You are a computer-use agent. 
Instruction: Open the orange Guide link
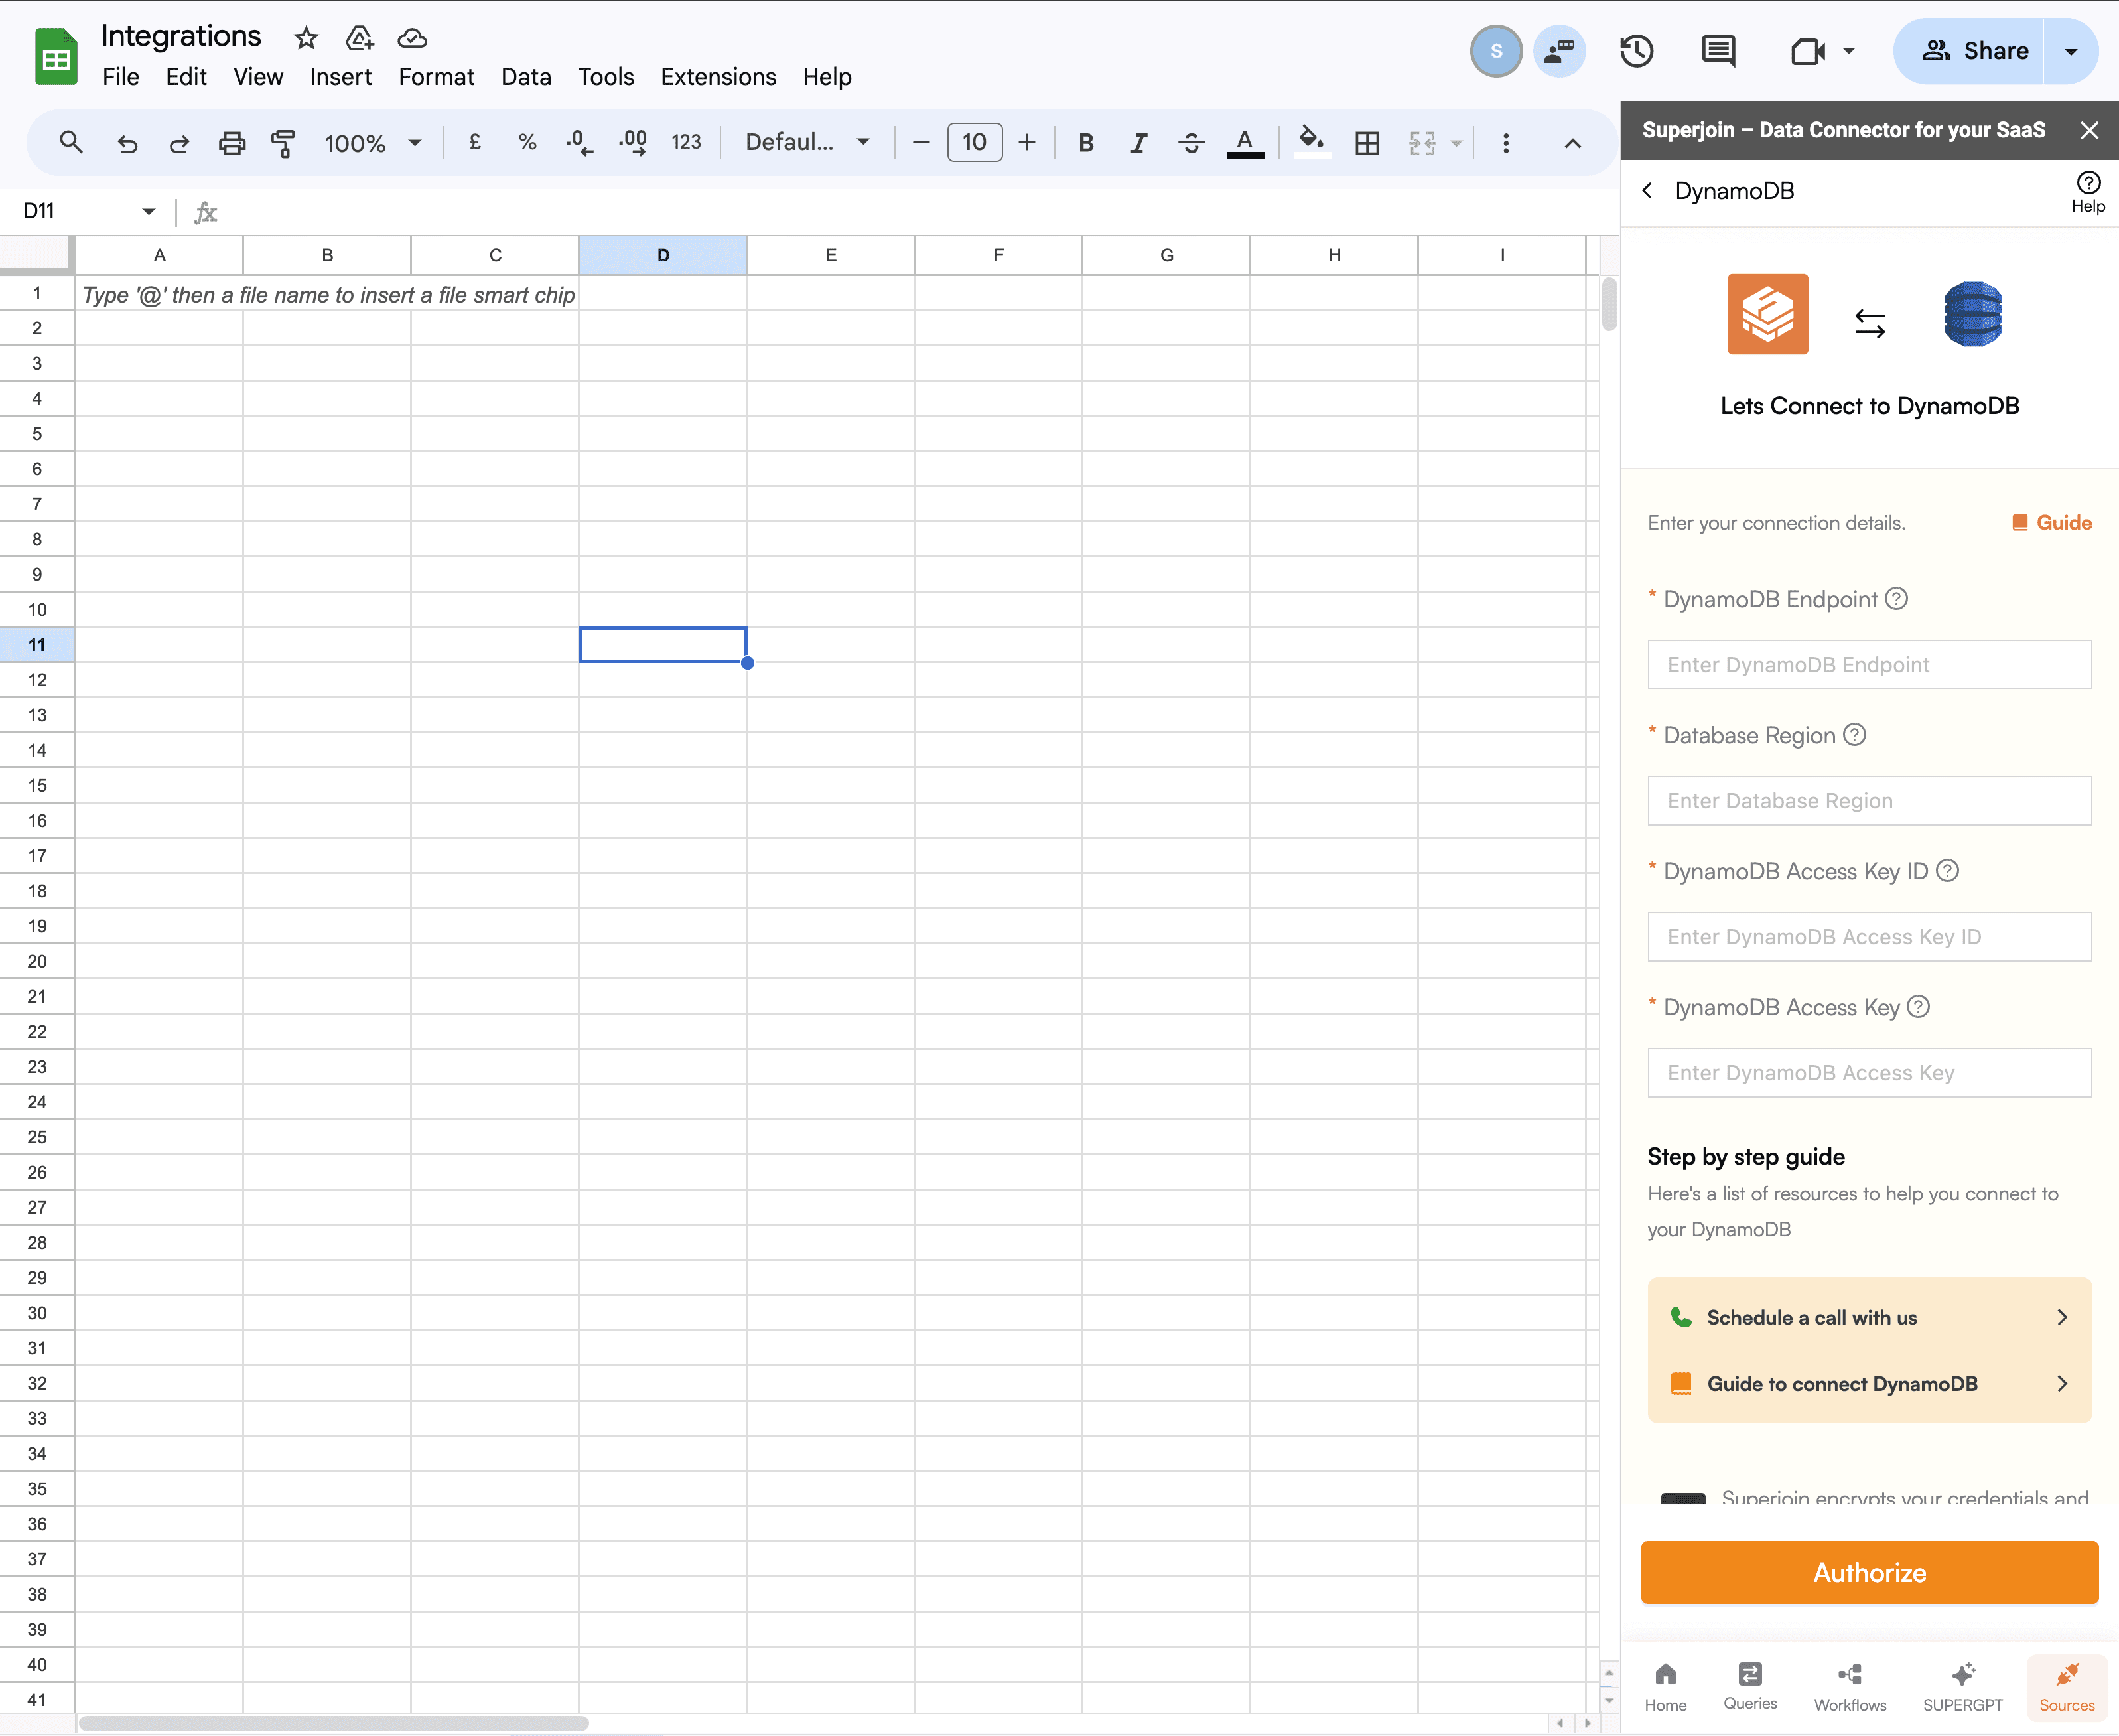(2051, 522)
